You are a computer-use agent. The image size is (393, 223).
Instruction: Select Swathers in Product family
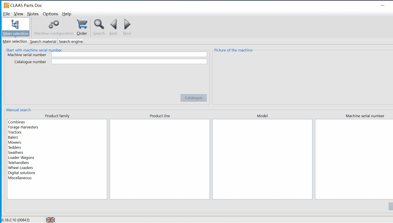point(15,153)
